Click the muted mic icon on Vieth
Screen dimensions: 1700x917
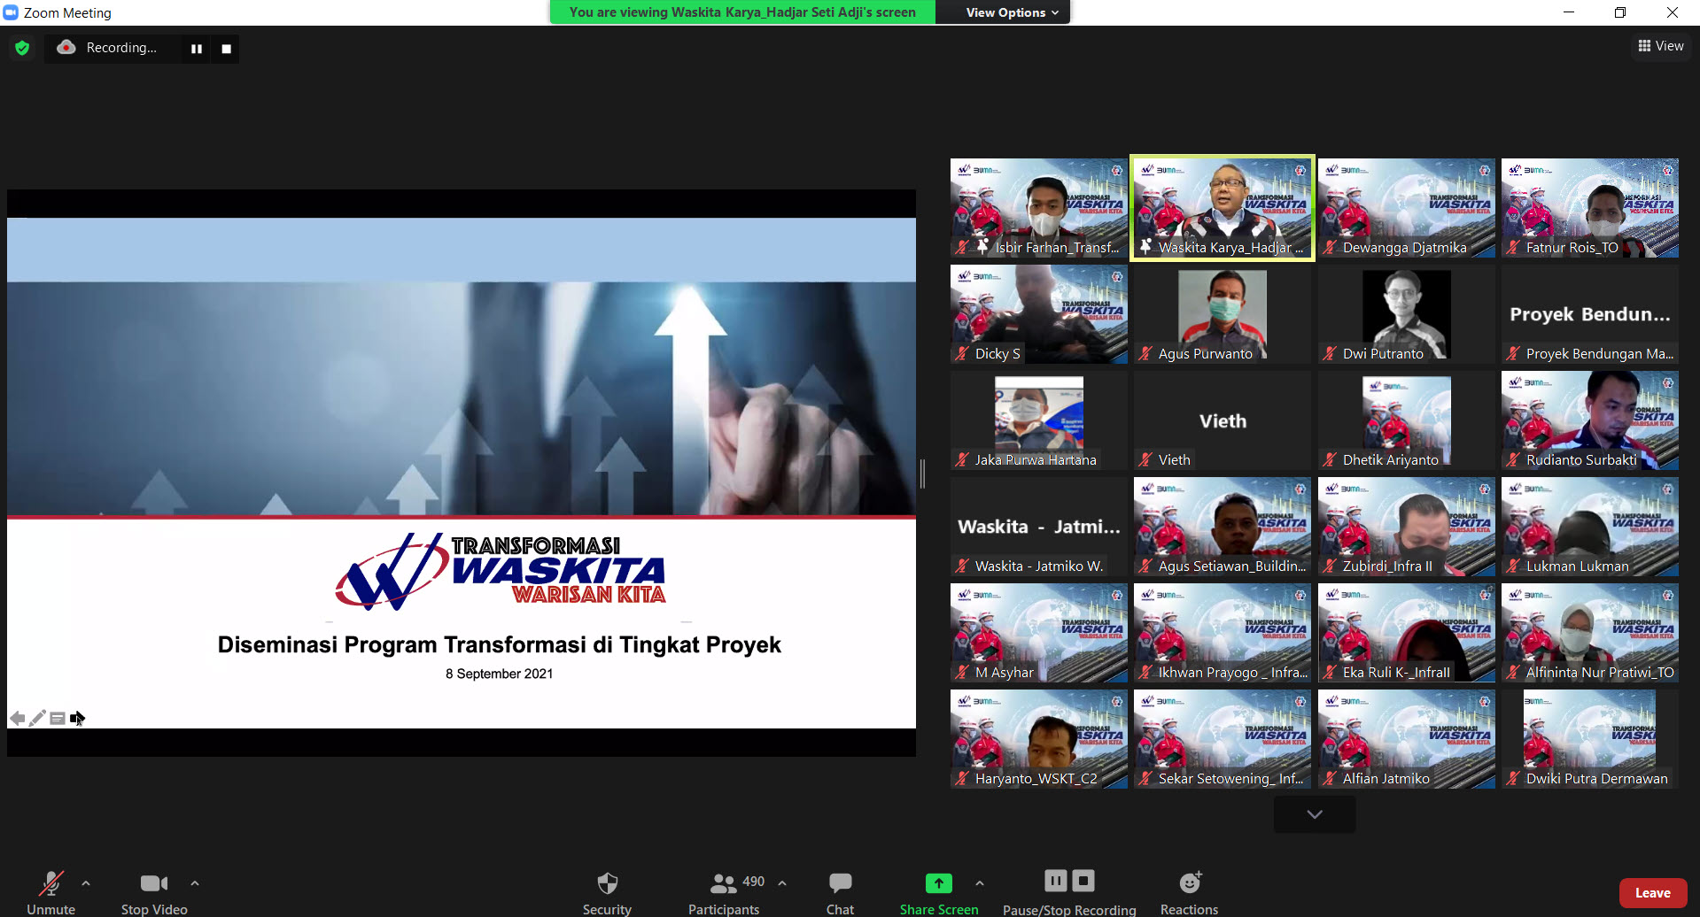pyautogui.click(x=1145, y=460)
